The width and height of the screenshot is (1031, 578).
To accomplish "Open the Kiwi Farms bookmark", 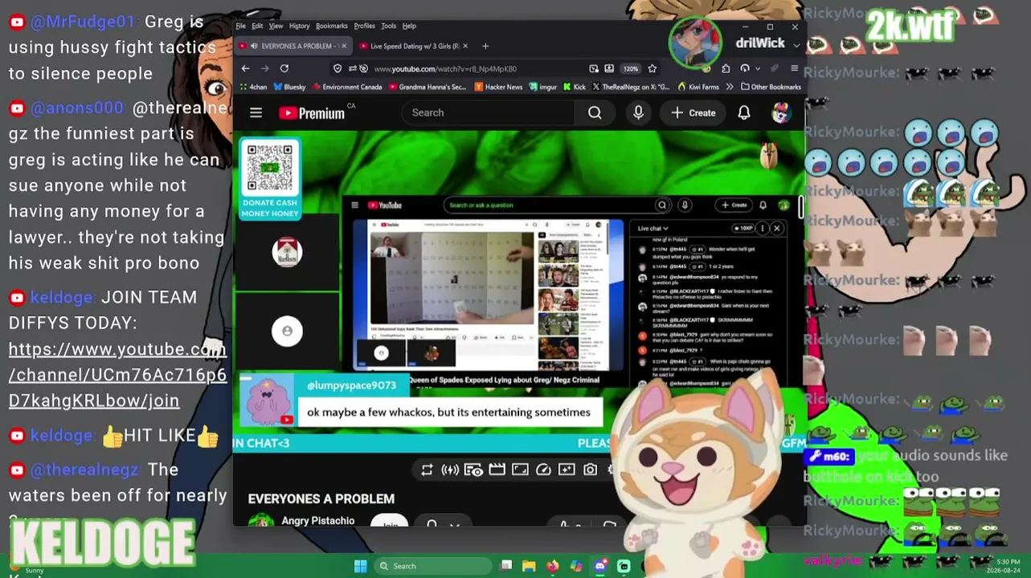I will pyautogui.click(x=698, y=87).
